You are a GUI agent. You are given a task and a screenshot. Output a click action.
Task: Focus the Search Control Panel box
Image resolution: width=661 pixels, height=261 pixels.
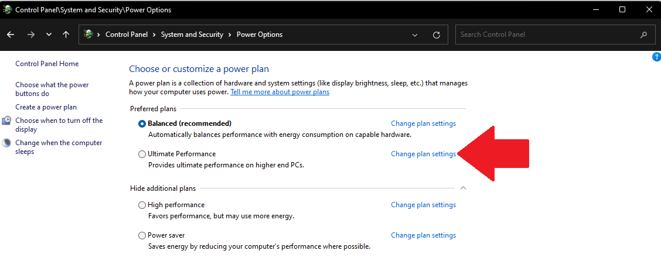coord(549,35)
